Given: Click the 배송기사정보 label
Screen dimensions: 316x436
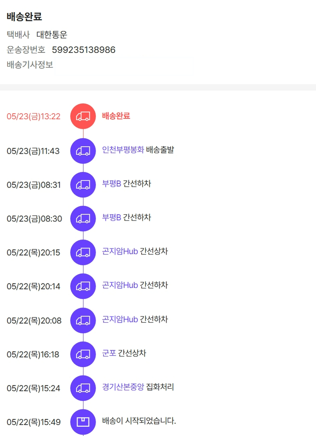Looking at the screenshot, I should (x=30, y=65).
